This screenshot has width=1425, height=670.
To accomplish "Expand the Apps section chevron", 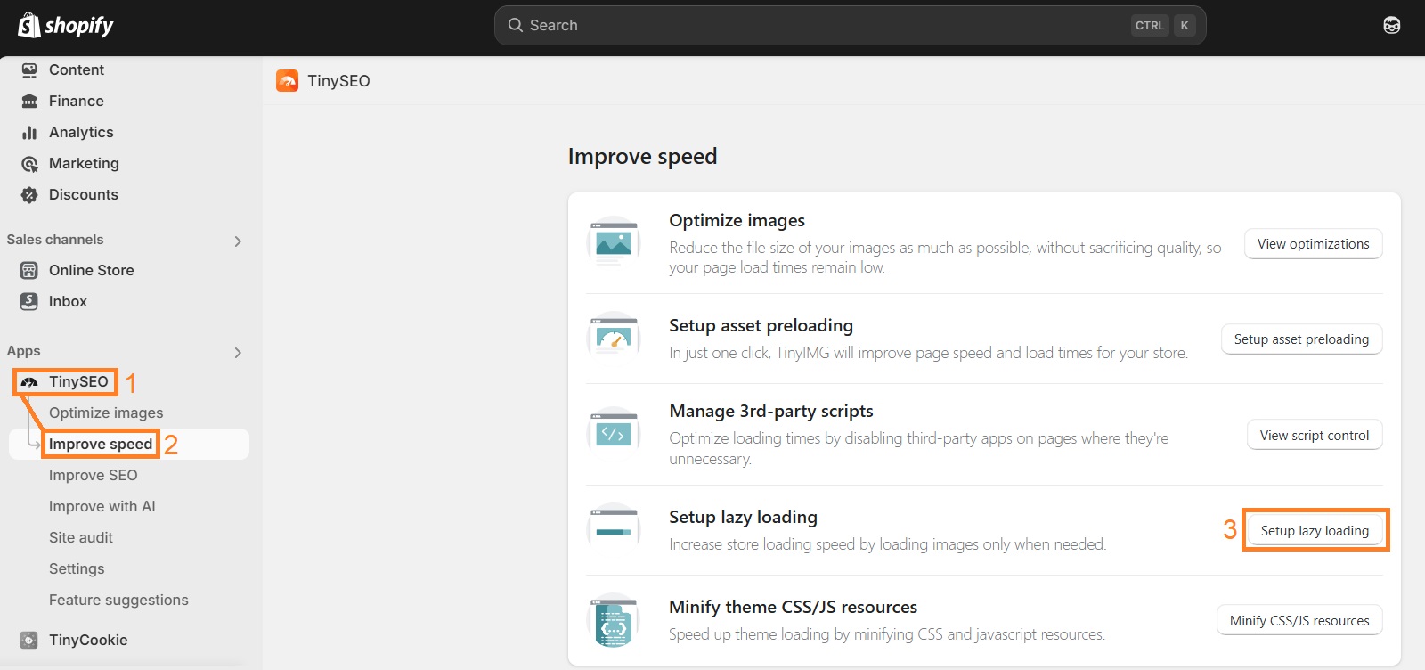I will [238, 352].
